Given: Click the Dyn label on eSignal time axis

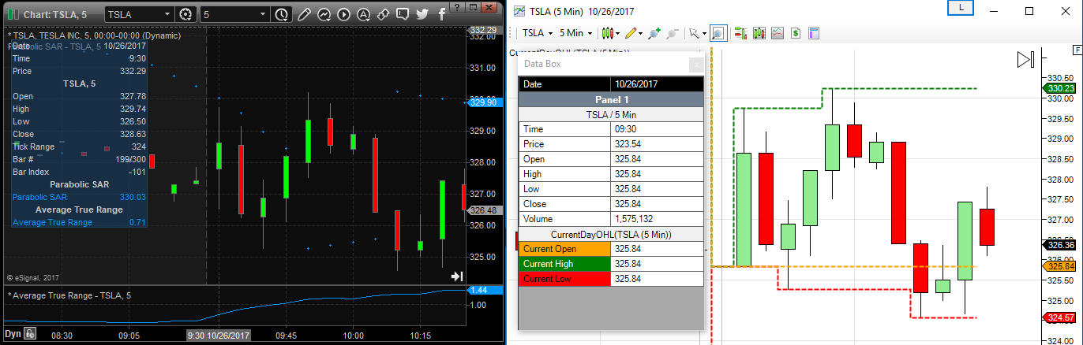Looking at the screenshot, I should click(x=13, y=335).
